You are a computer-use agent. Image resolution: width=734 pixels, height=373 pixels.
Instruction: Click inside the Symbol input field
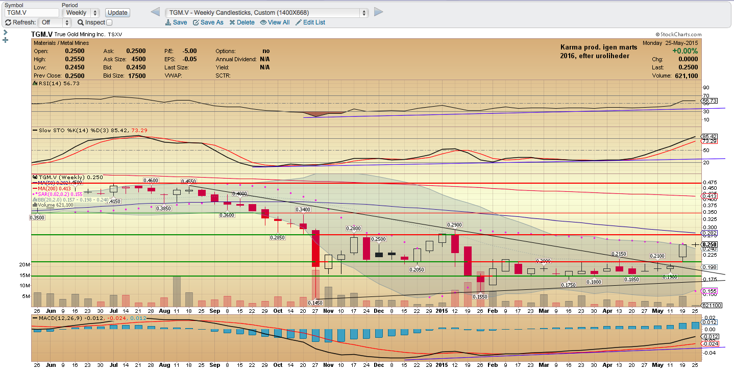coord(32,13)
